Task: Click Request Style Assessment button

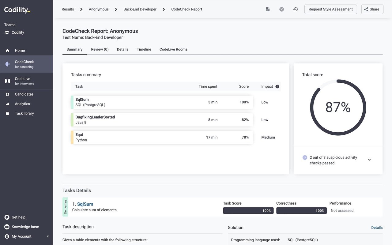Action: point(331,9)
